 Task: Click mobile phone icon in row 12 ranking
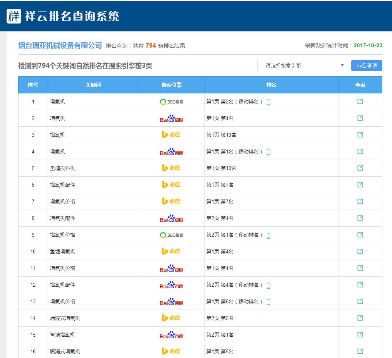[268, 286]
